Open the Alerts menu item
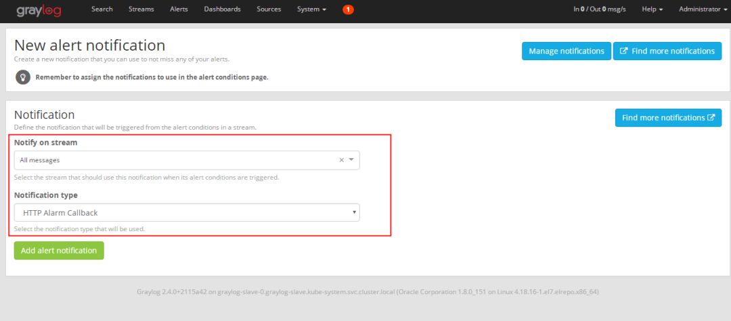731x321 pixels. point(179,9)
